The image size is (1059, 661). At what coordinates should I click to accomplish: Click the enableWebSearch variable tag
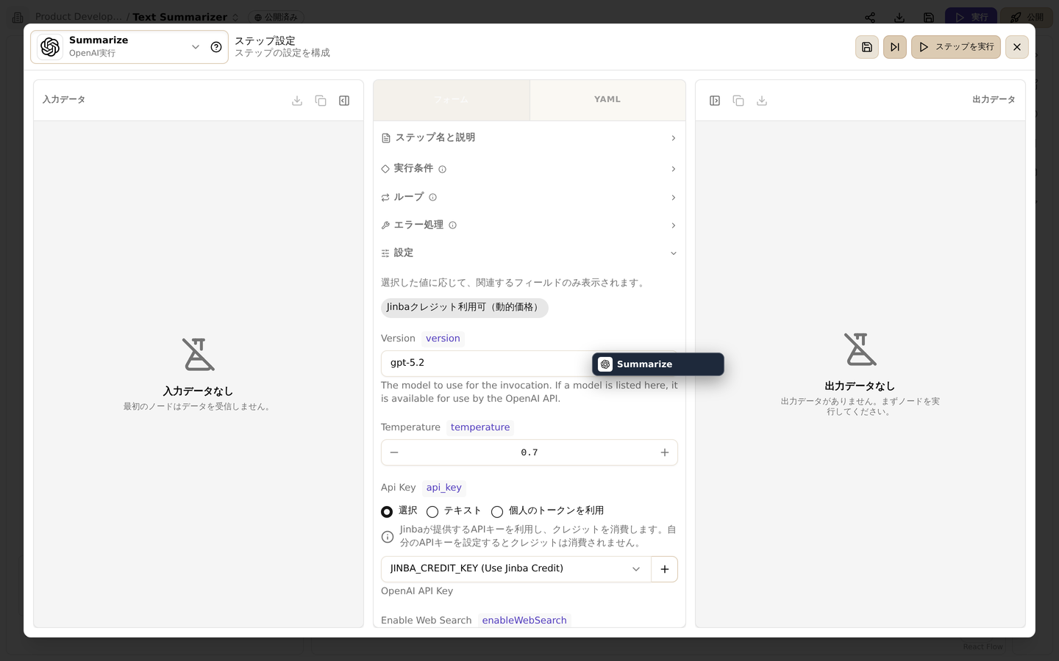[x=524, y=621]
